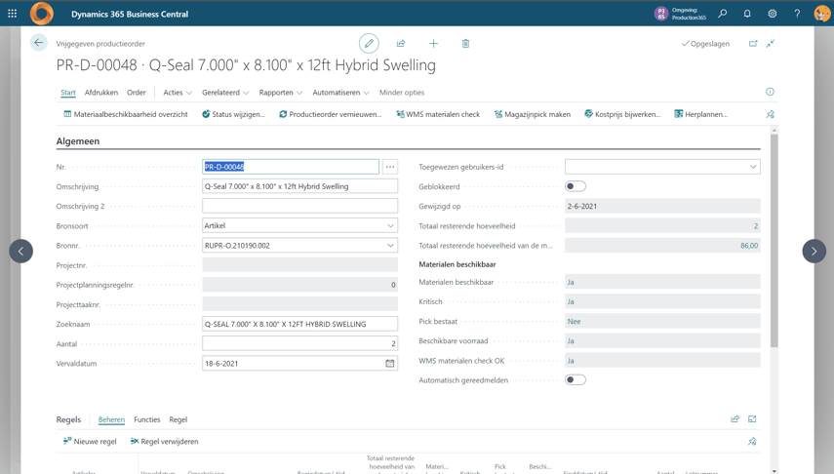The height and width of the screenshot is (474, 834).
Task: Pin the Regels action bar
Action: point(752,441)
